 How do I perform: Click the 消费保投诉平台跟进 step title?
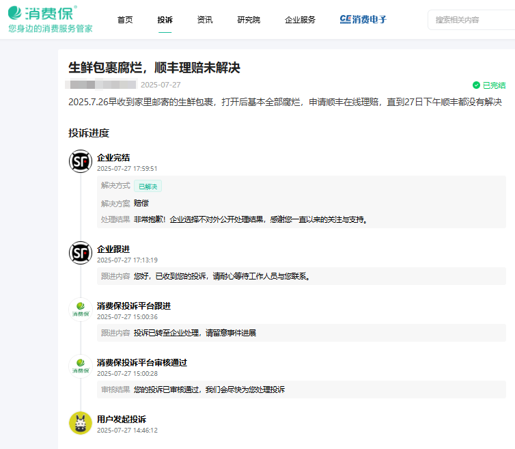click(x=134, y=306)
